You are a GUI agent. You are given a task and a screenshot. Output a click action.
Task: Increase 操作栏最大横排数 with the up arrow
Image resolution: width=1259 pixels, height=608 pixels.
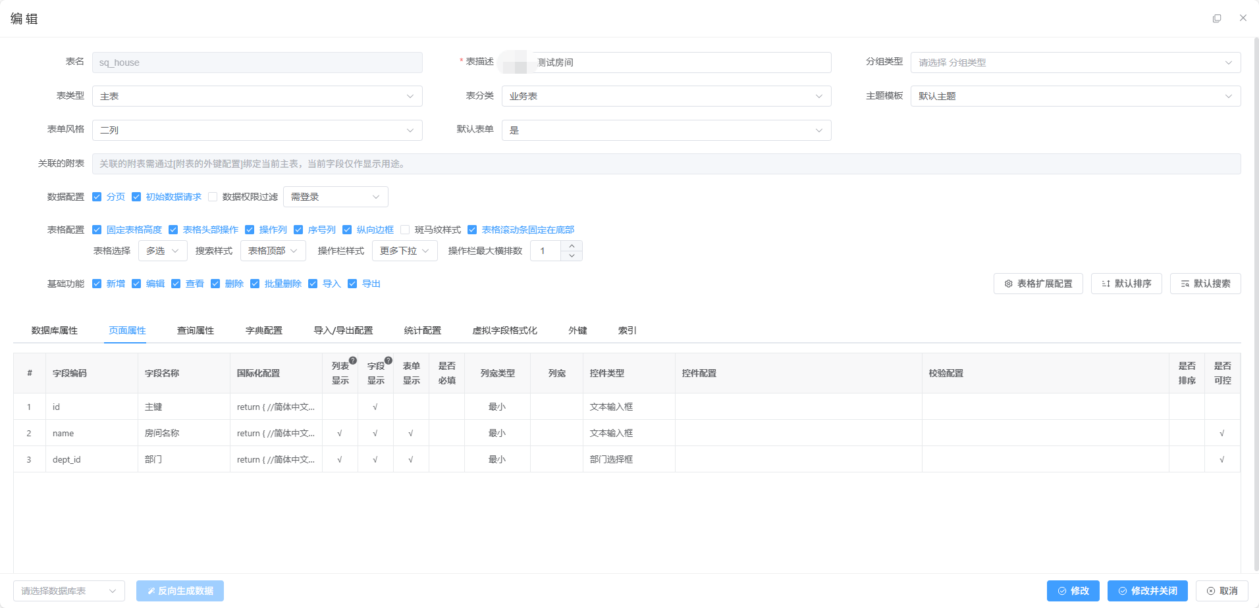pyautogui.click(x=572, y=246)
